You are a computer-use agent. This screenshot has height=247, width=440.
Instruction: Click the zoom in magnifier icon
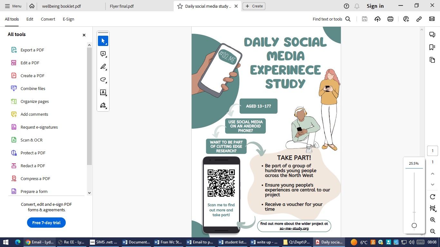pyautogui.click(x=433, y=220)
